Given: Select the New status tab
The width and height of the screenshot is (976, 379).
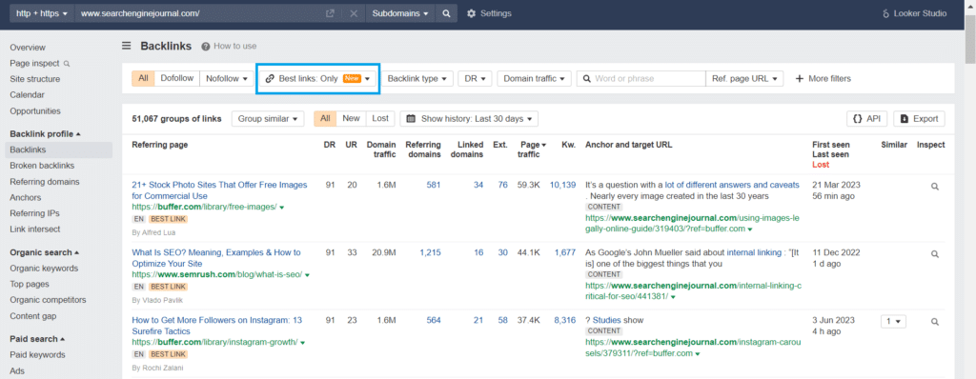Looking at the screenshot, I should coord(351,118).
